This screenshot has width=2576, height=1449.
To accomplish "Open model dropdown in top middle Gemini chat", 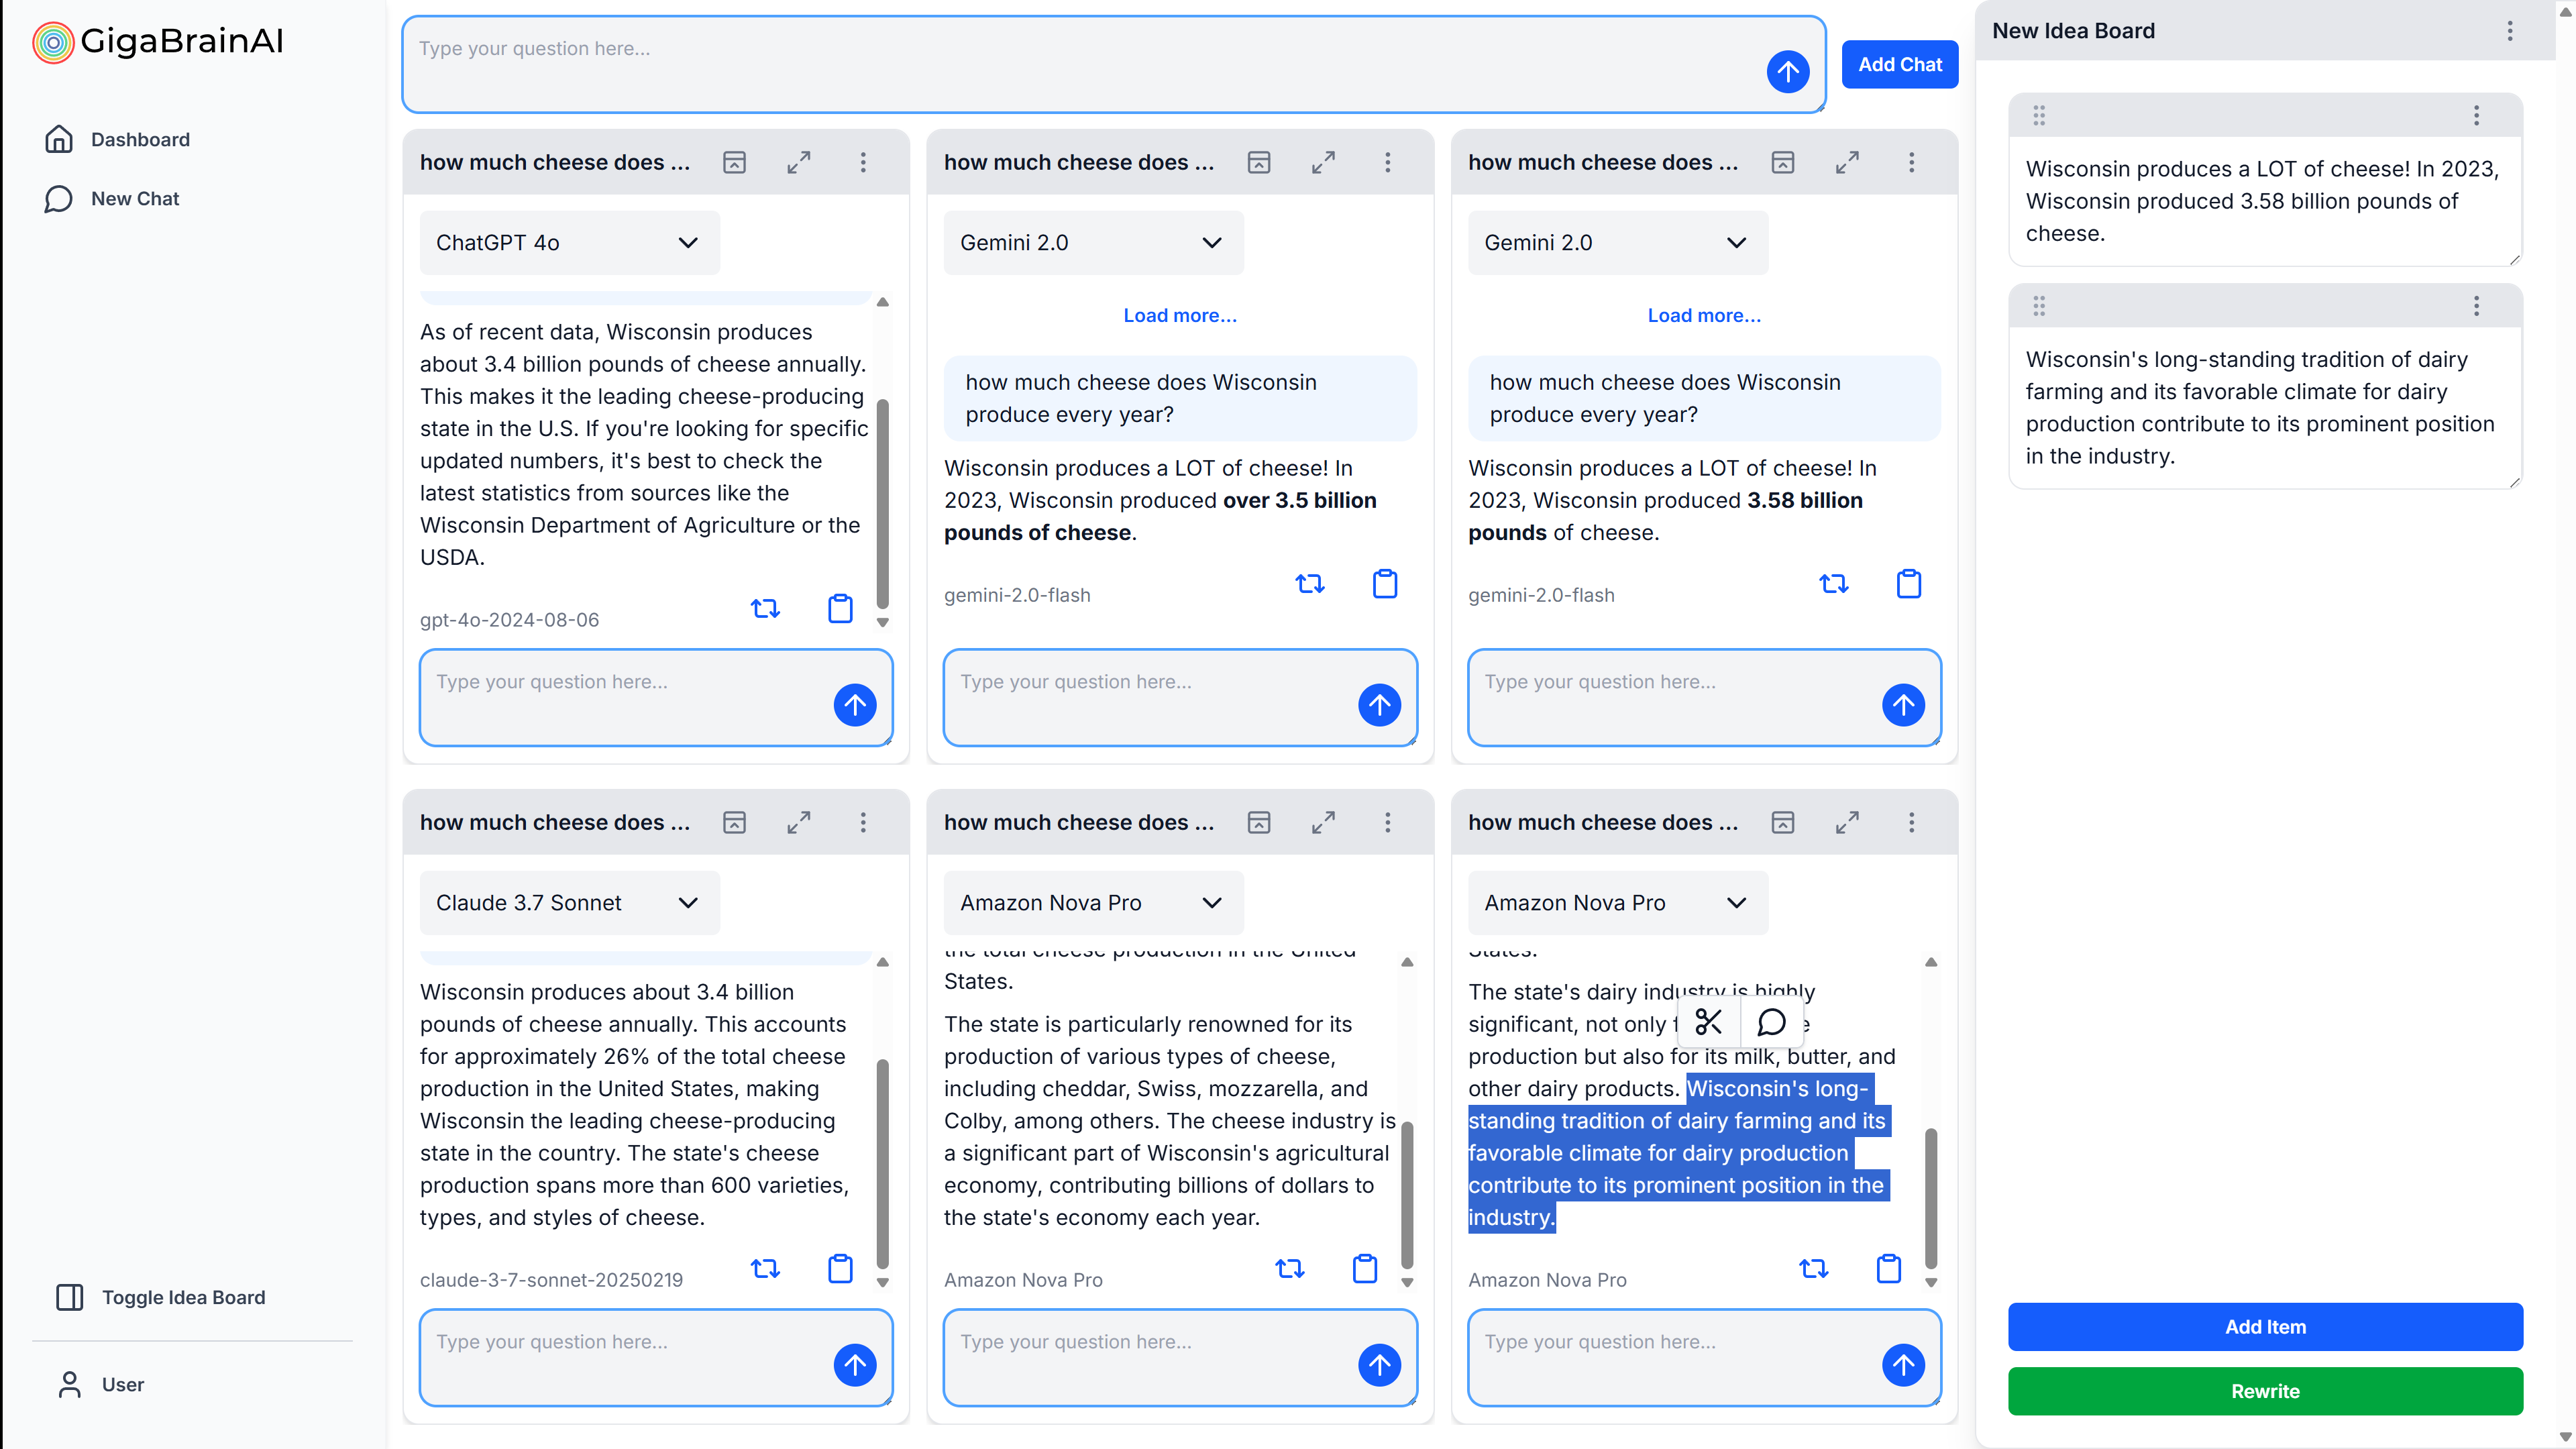I will (x=1094, y=243).
